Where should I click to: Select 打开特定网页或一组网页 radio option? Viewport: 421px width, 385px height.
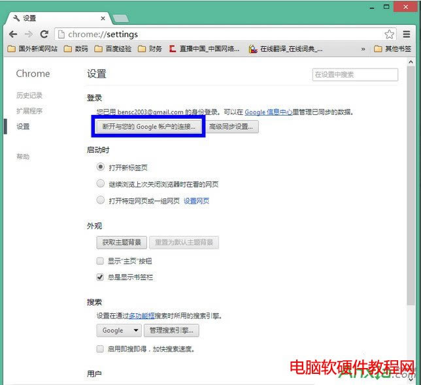click(x=101, y=200)
